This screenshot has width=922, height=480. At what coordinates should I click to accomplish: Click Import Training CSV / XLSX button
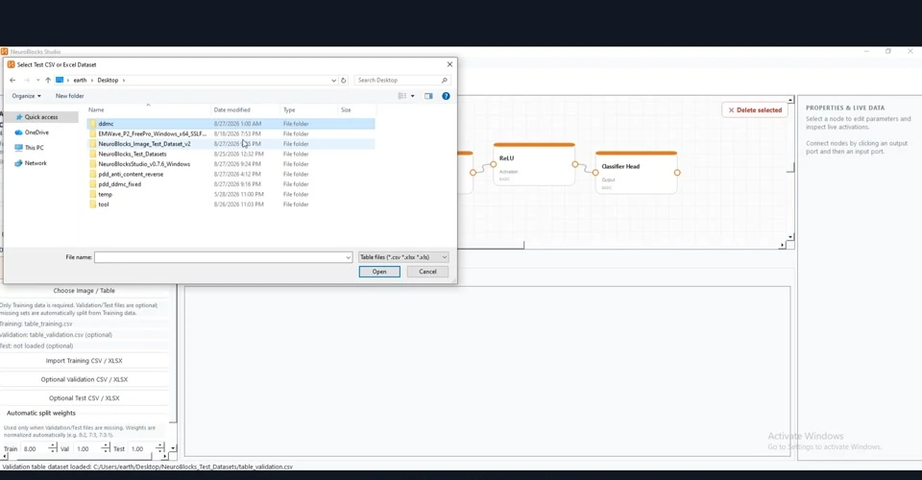click(85, 361)
